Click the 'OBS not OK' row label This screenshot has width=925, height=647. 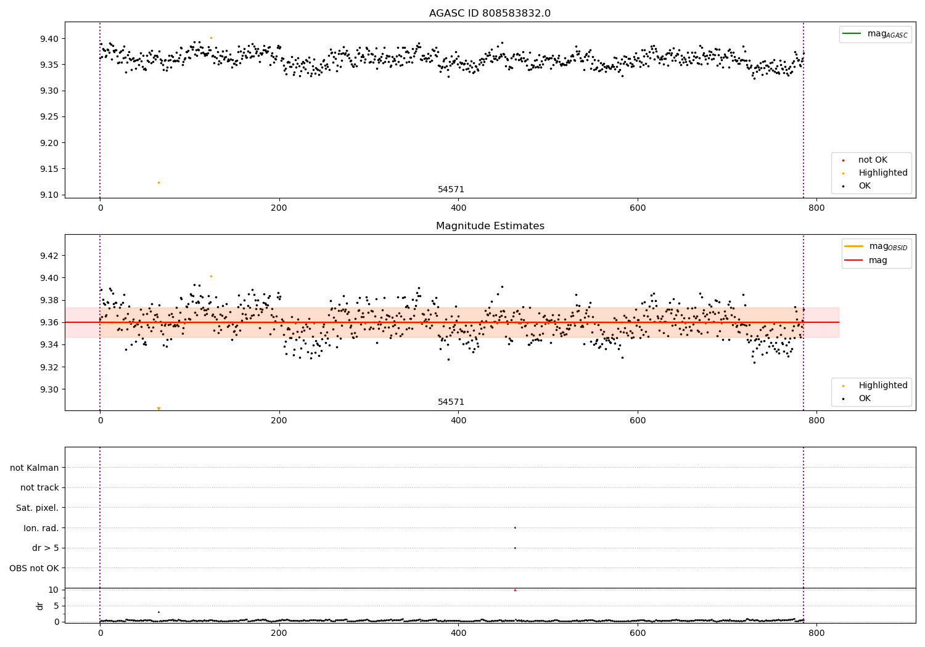(34, 568)
